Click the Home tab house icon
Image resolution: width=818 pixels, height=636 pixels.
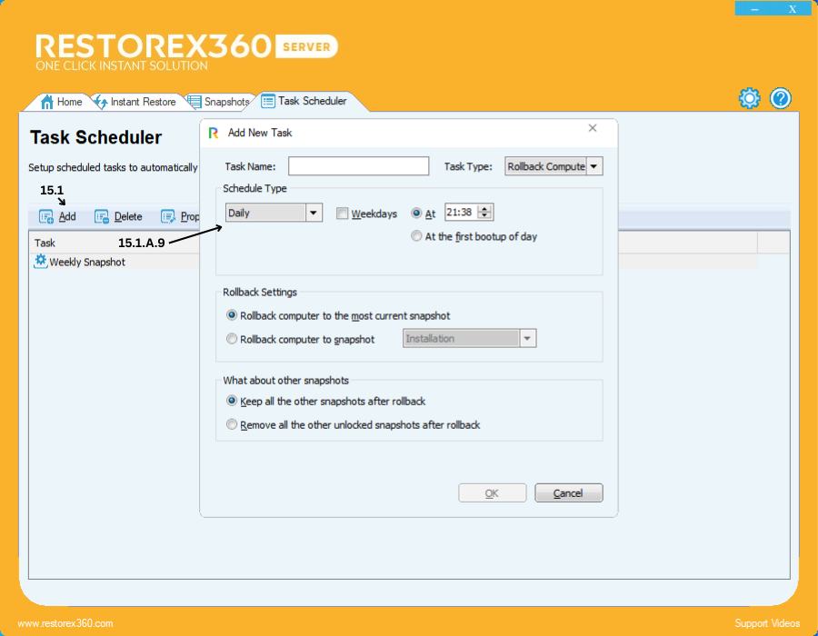click(x=47, y=102)
